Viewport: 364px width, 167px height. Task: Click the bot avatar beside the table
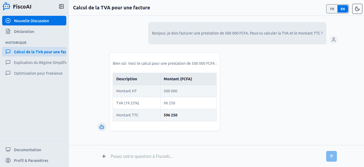click(101, 127)
